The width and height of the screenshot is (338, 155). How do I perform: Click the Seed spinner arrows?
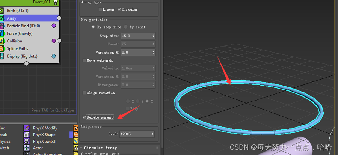(153, 134)
